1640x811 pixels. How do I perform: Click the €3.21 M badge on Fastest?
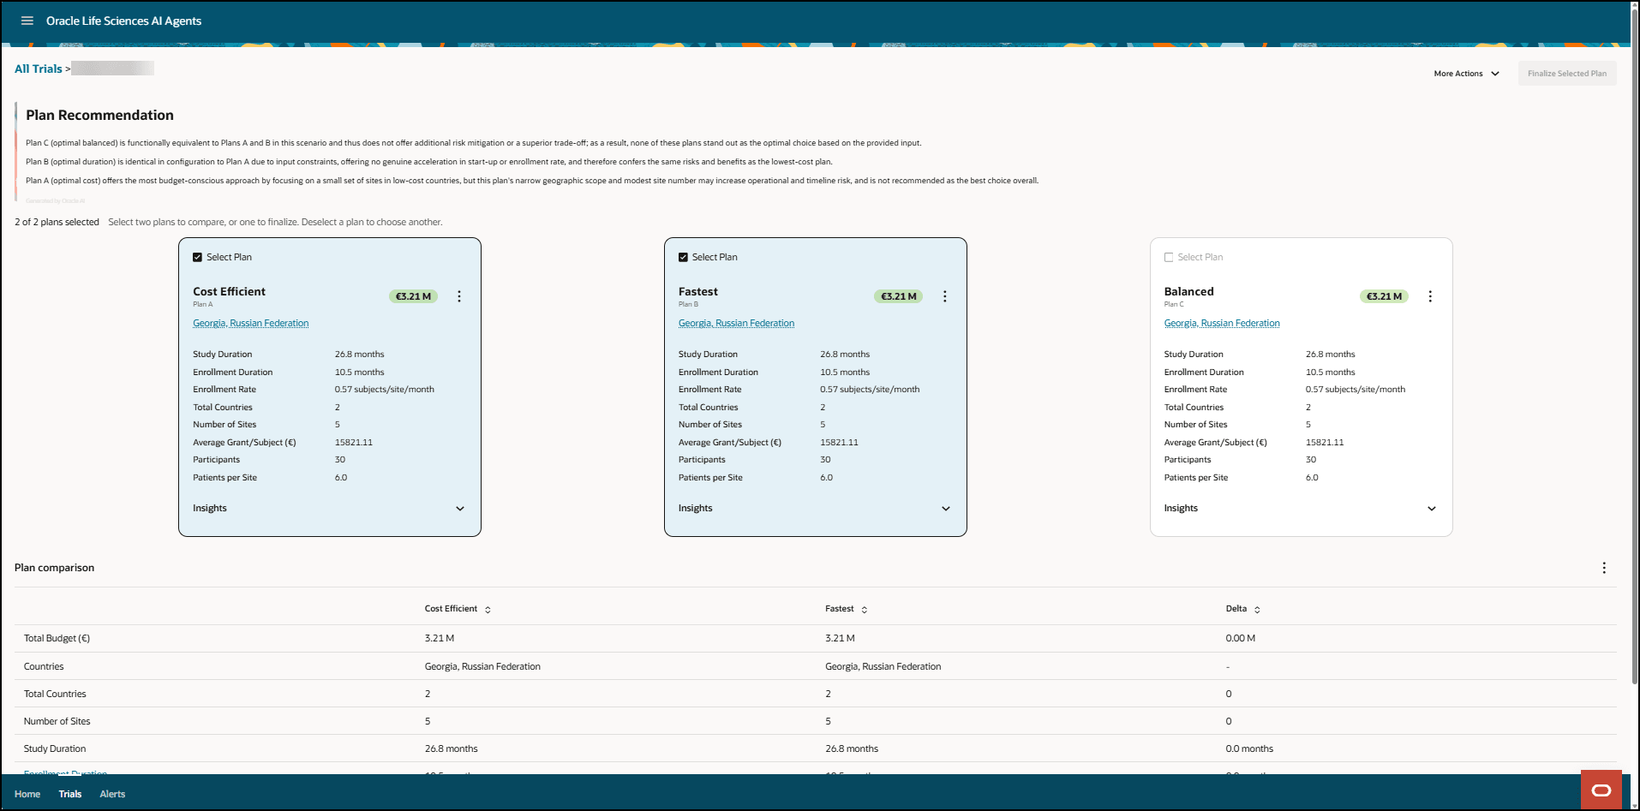coord(899,296)
